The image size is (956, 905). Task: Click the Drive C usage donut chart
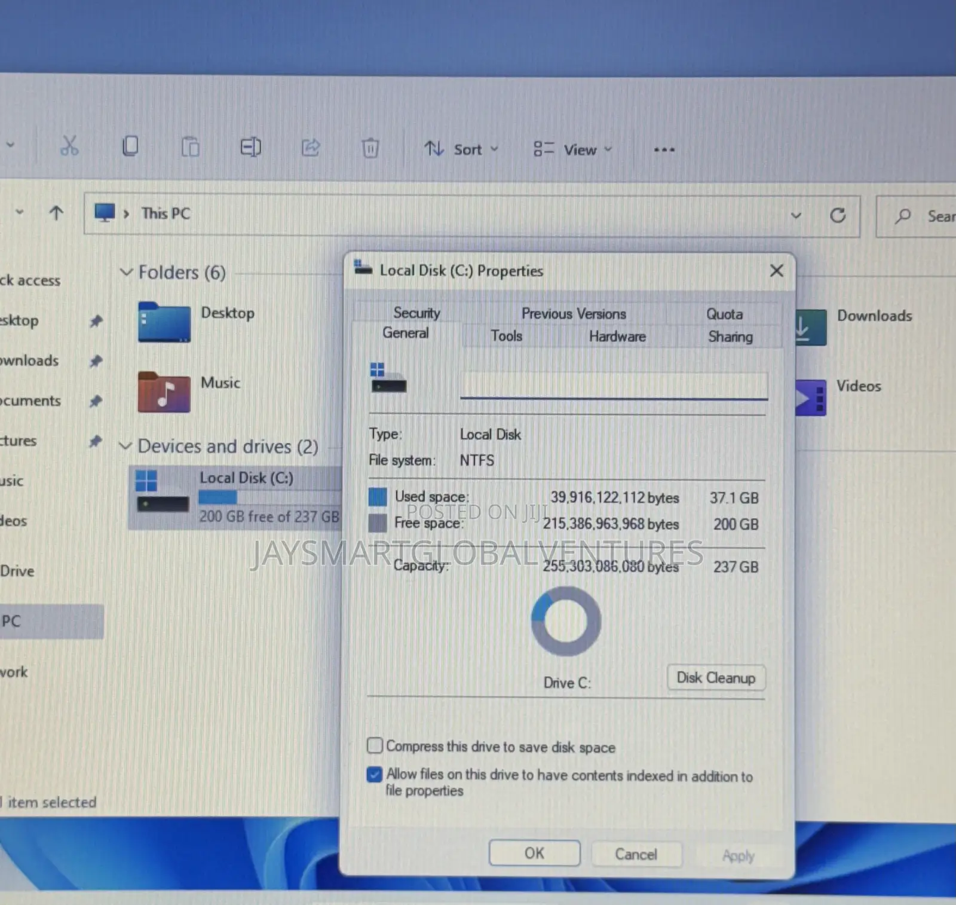(x=566, y=622)
